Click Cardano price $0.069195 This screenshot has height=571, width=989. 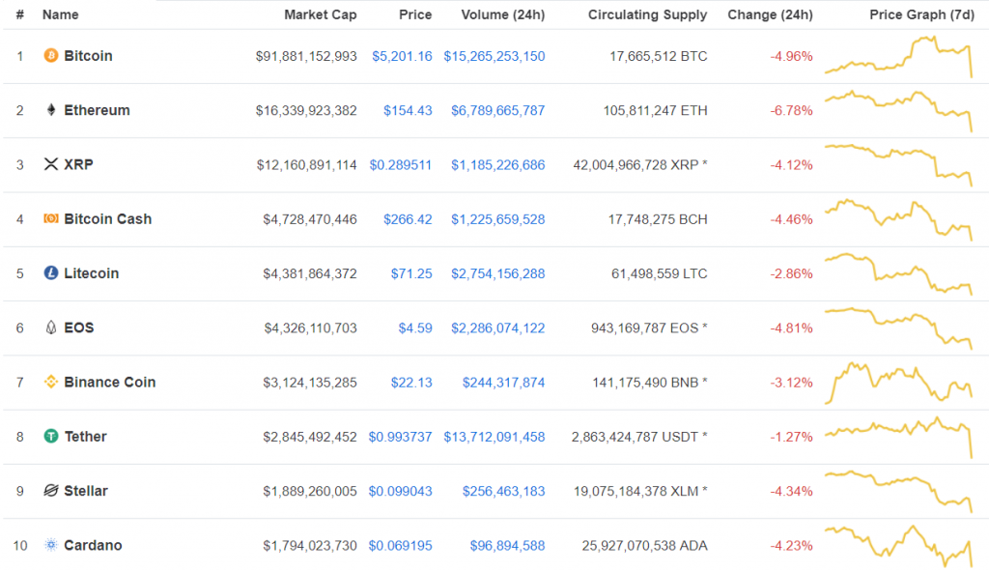point(401,545)
